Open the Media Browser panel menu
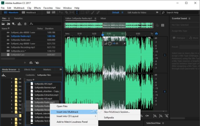This screenshot has height=126, width=200. [x=19, y=70]
